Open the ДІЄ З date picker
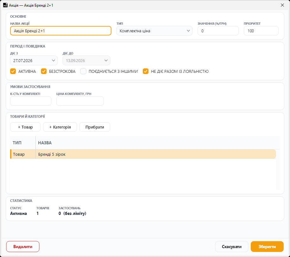This screenshot has height=257, width=290. tap(34, 60)
